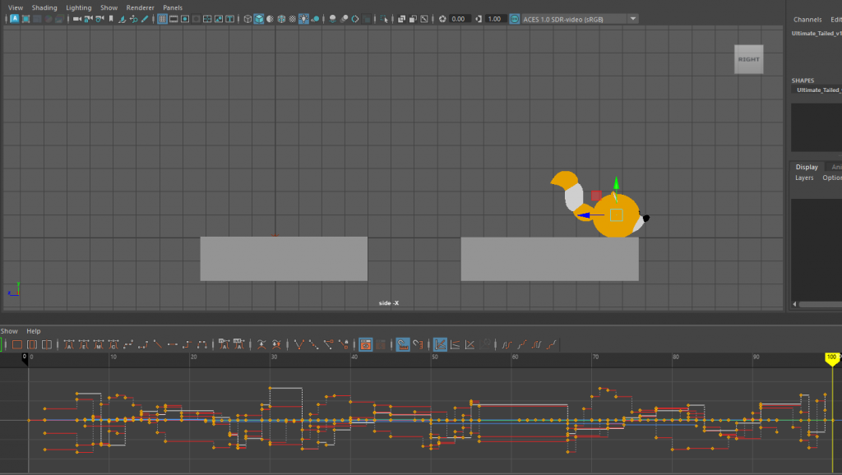
Task: Click the Frame Playback Range icon
Action: (32, 344)
